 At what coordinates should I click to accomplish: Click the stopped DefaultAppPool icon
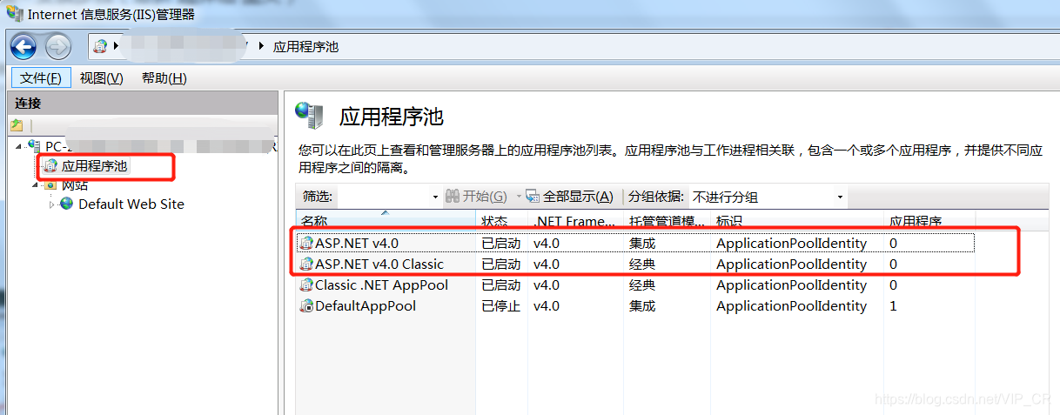306,305
